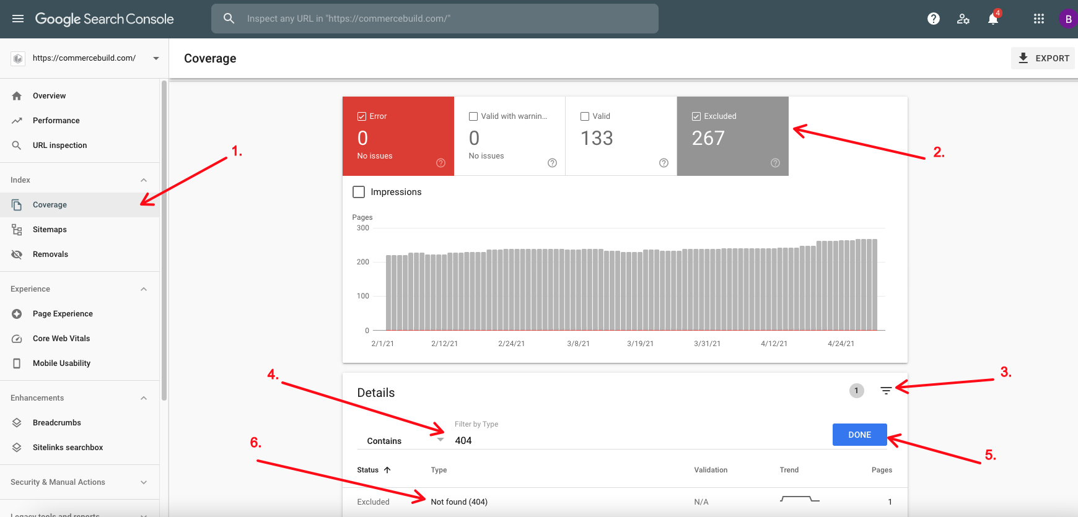
Task: Uncheck the Error checkbox
Action: pyautogui.click(x=362, y=116)
